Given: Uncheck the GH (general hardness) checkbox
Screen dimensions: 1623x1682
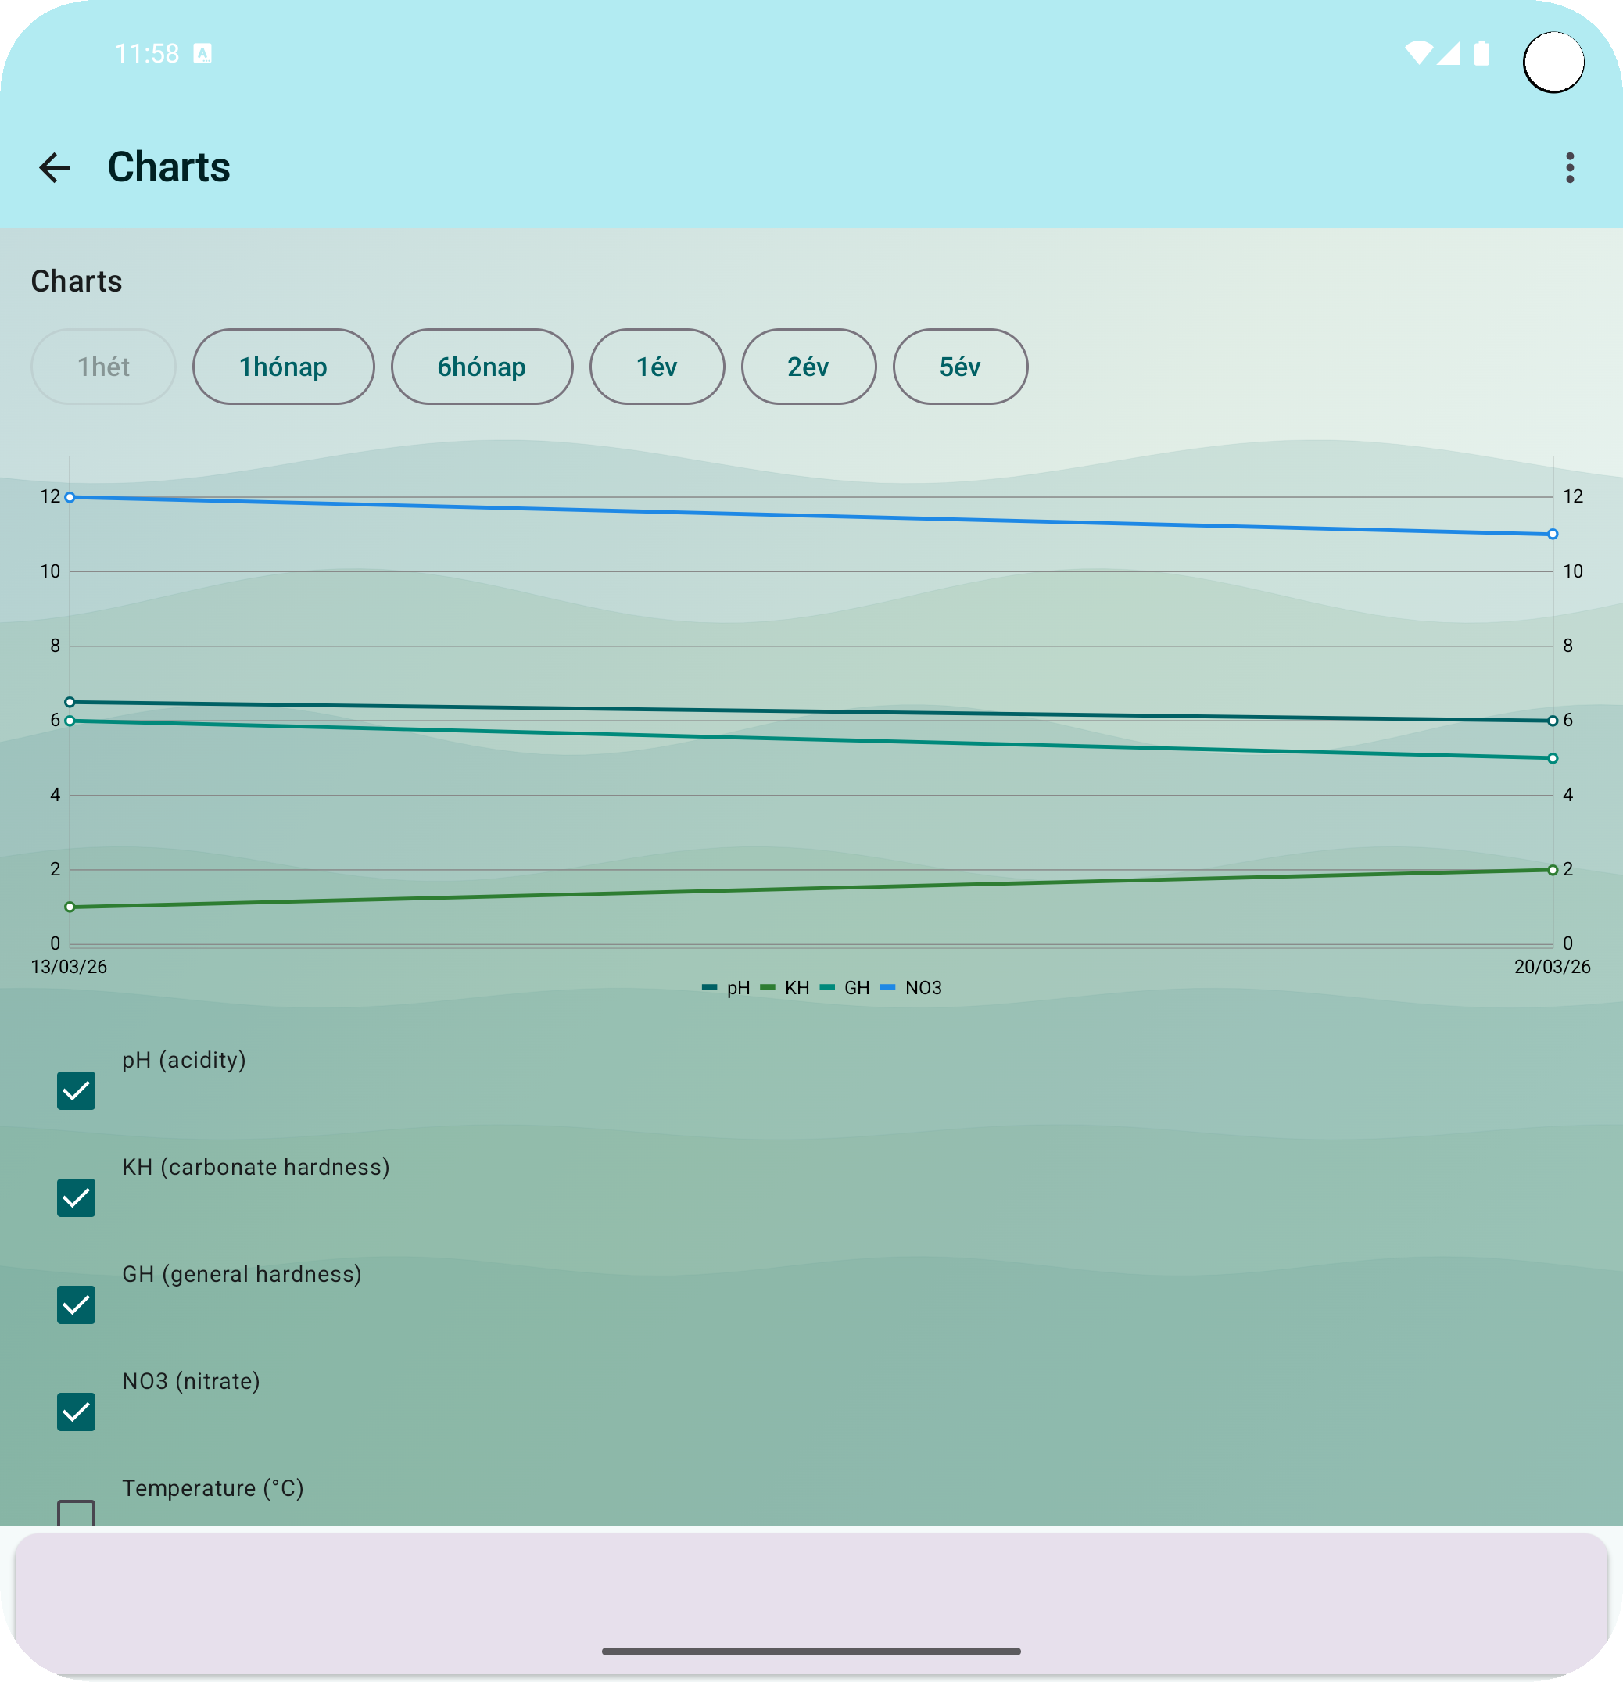Looking at the screenshot, I should click(x=77, y=1304).
